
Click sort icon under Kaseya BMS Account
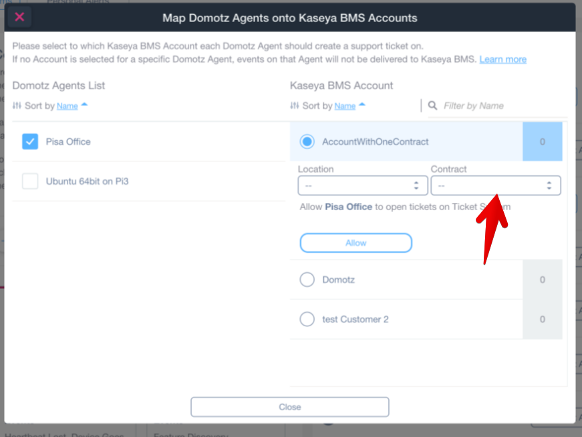[294, 105]
